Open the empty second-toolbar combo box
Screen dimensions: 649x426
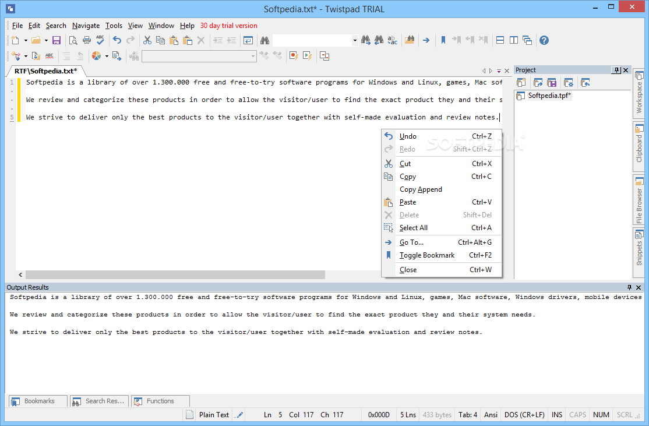(x=199, y=56)
